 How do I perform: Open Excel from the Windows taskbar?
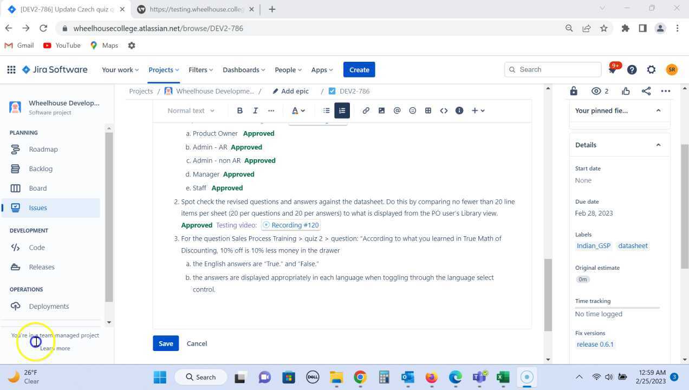tap(503, 377)
